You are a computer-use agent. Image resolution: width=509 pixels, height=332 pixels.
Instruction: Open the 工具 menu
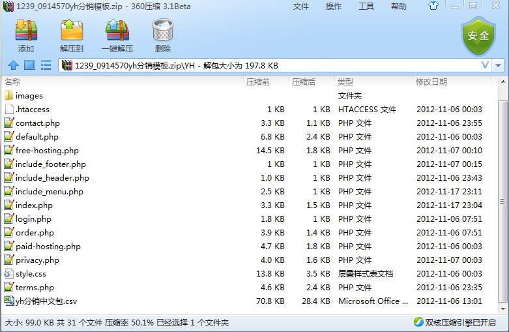pyautogui.click(x=366, y=6)
